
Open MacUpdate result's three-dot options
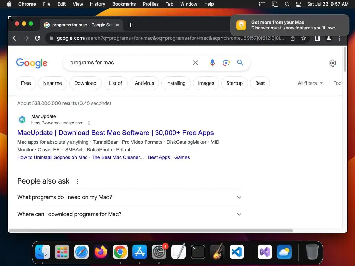[x=89, y=123]
